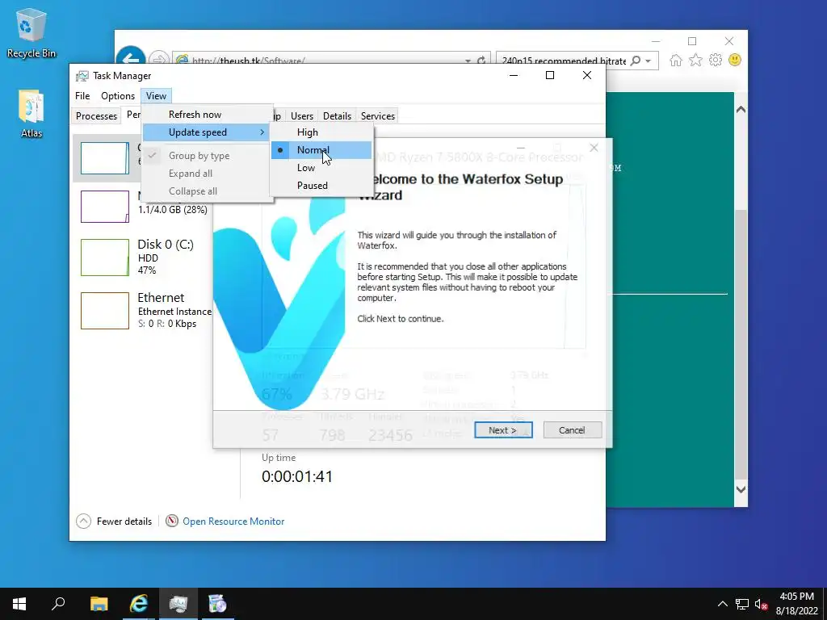
Task: Click Collapse all in View menu
Action: coord(208,191)
